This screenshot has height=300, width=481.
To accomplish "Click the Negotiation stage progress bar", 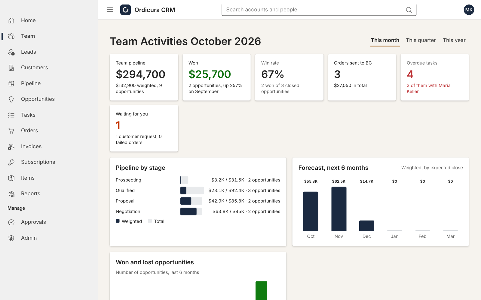I will click(x=191, y=211).
